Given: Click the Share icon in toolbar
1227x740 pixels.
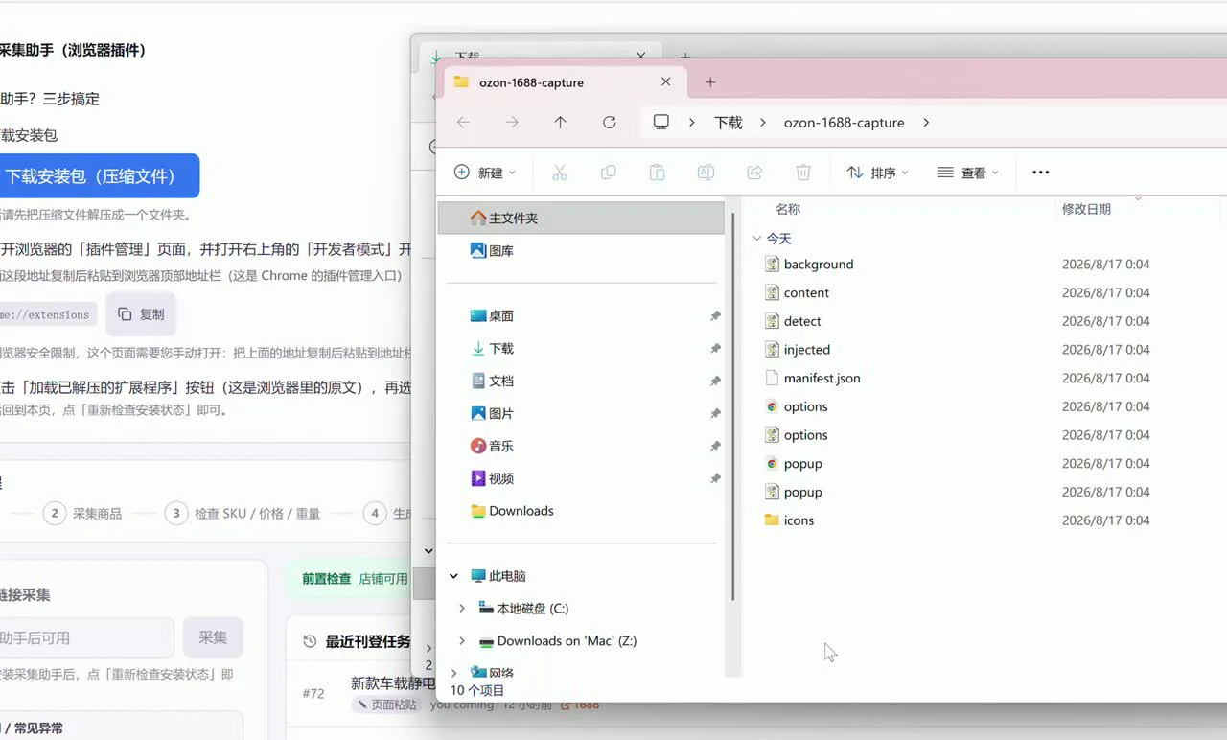Looking at the screenshot, I should (x=754, y=173).
